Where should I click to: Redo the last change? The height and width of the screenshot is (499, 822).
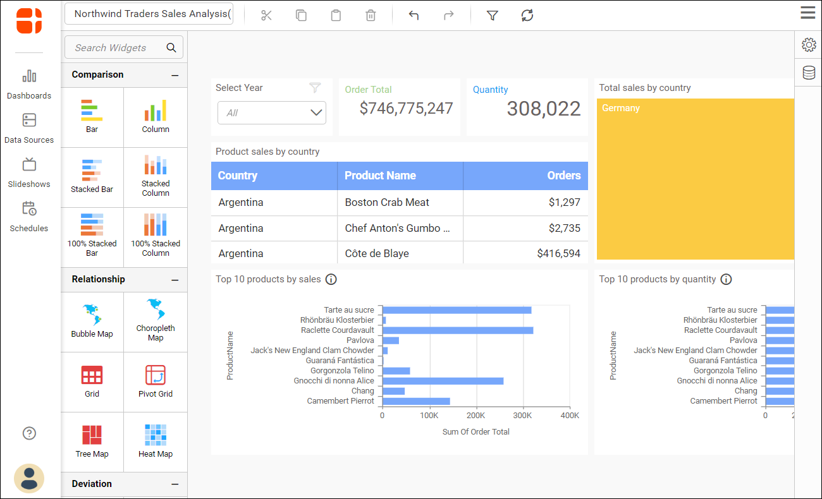point(449,15)
